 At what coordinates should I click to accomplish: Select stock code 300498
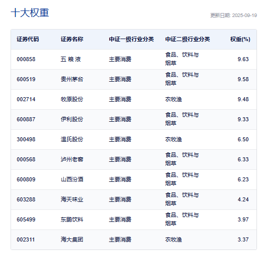[x=26, y=139]
